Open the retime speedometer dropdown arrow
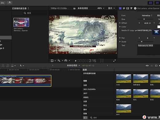Screen dimensions: 160x120 (69, 61)
